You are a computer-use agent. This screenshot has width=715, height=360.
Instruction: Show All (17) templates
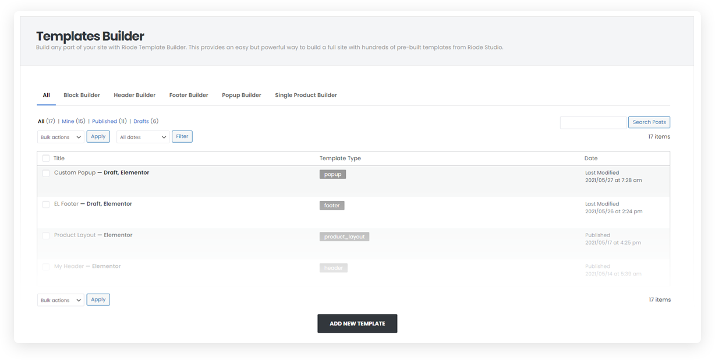tap(47, 121)
